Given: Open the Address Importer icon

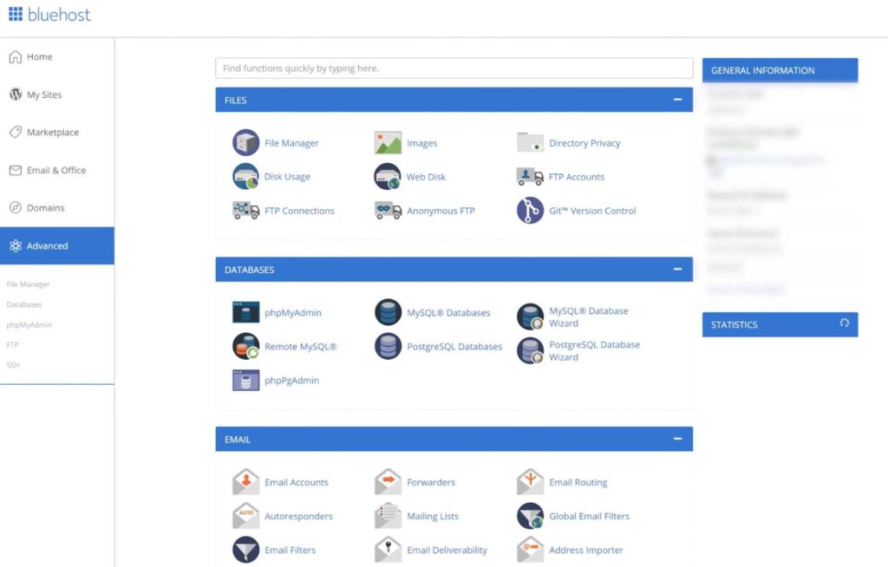Looking at the screenshot, I should pyautogui.click(x=530, y=550).
